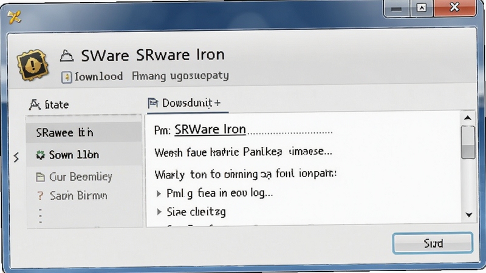Click the gold warning badge icon

pos(33,65)
